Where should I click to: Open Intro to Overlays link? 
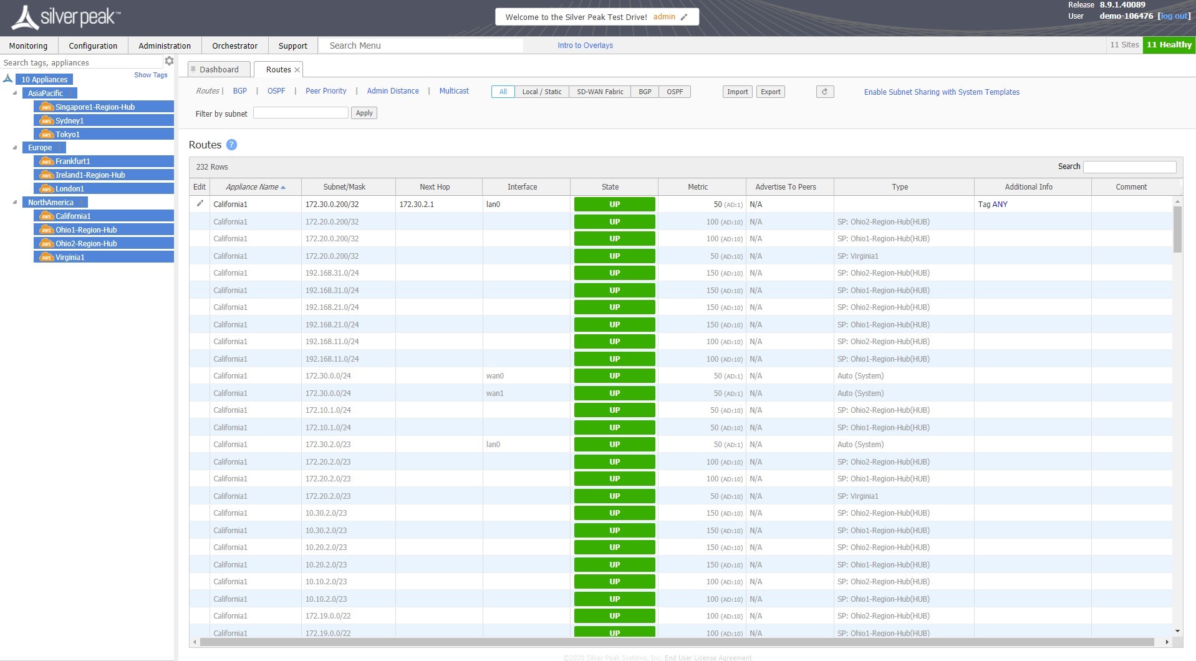[x=585, y=46]
